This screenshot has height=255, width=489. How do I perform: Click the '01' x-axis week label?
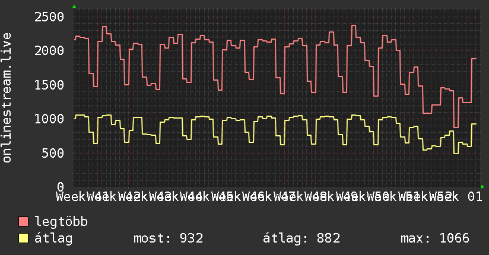point(475,196)
